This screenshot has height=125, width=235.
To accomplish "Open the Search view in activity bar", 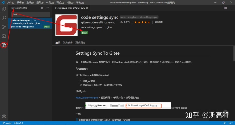I will tap(4, 18).
